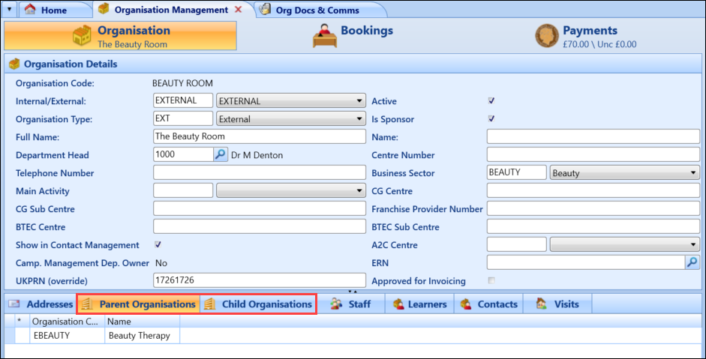Viewport: 706px width, 359px height.
Task: Open the Child Organisations tab
Action: click(258, 304)
